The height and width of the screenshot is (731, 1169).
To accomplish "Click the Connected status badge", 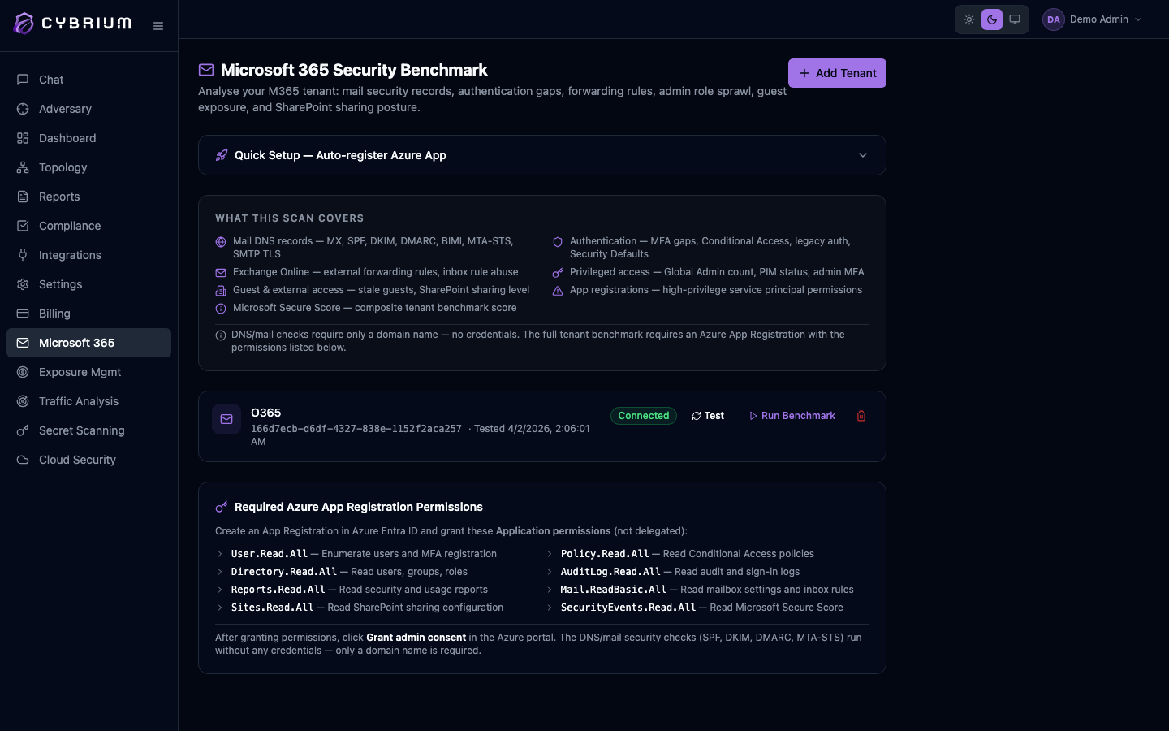I will point(644,416).
